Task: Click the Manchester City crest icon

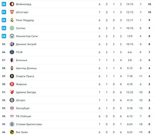Action: 12,36
